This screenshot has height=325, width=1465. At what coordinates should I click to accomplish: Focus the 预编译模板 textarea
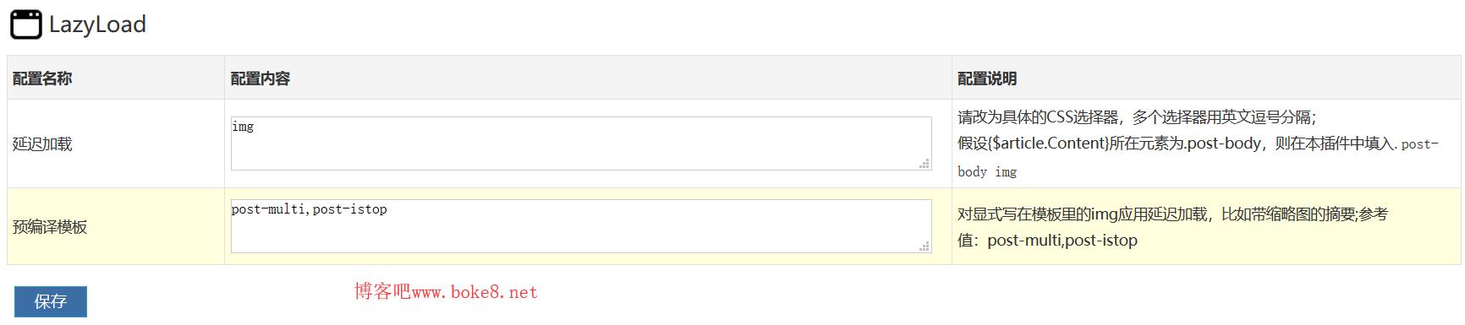(x=581, y=226)
